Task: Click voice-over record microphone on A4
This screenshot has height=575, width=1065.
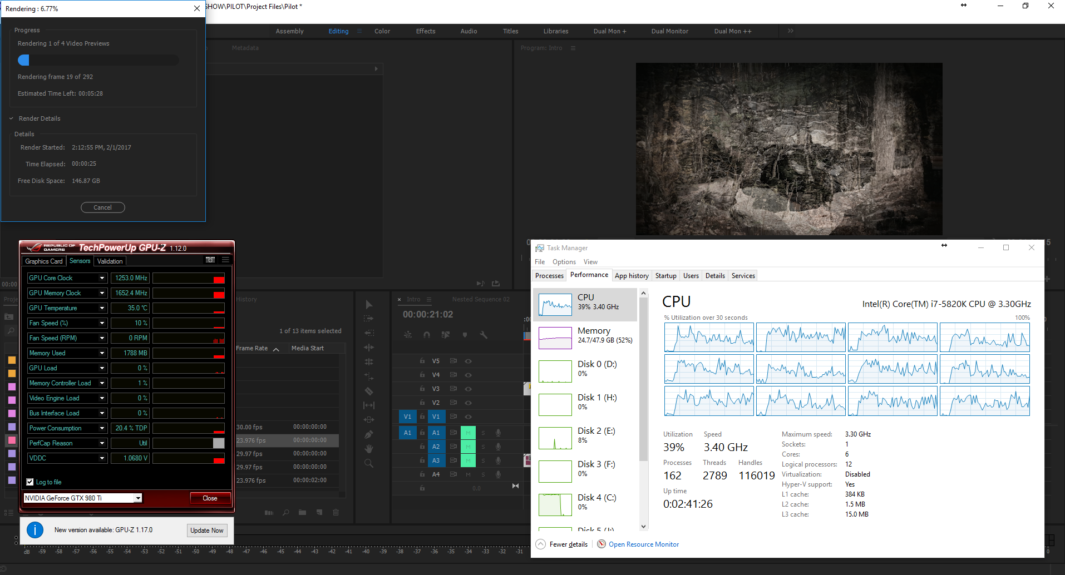Action: click(499, 474)
